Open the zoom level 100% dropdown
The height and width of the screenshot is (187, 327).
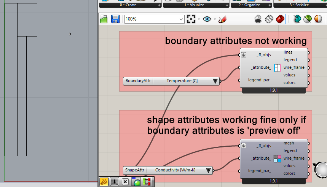tap(182, 19)
